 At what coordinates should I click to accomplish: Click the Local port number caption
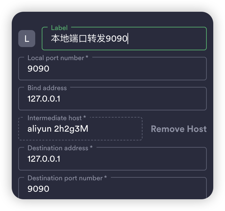58,58
